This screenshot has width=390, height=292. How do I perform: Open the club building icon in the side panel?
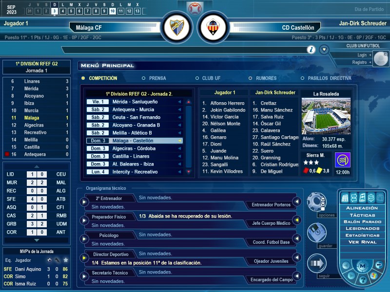345,198
